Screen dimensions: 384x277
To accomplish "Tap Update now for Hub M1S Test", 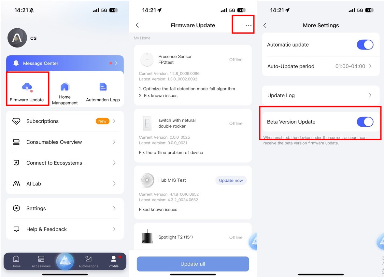I will point(231,180).
